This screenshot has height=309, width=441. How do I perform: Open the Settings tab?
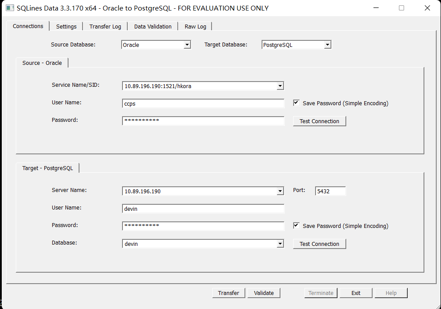66,26
